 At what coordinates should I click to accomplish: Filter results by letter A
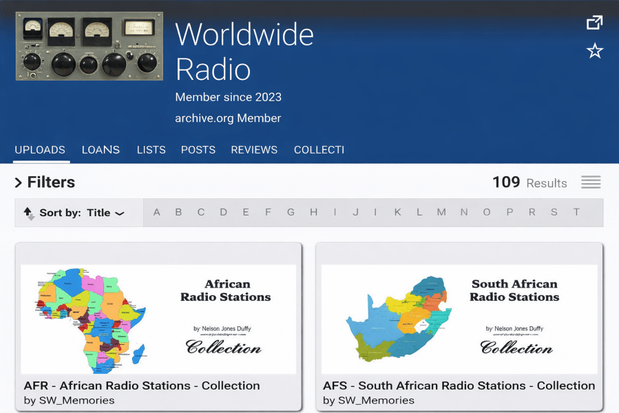pos(157,212)
